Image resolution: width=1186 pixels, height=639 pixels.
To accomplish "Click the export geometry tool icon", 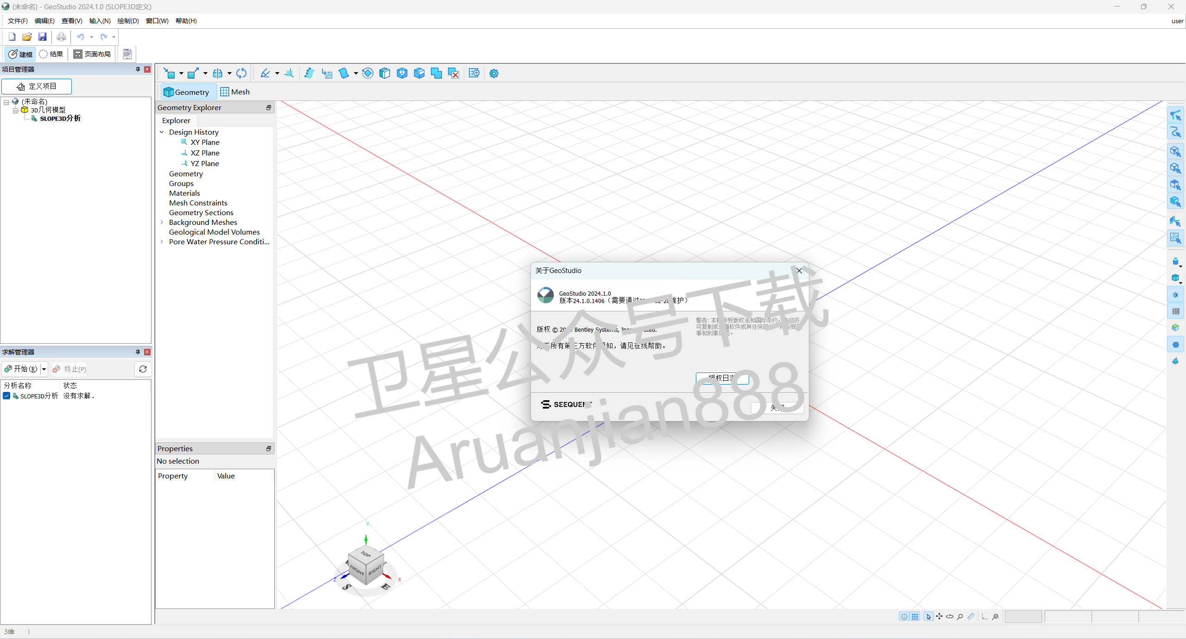I will click(193, 73).
